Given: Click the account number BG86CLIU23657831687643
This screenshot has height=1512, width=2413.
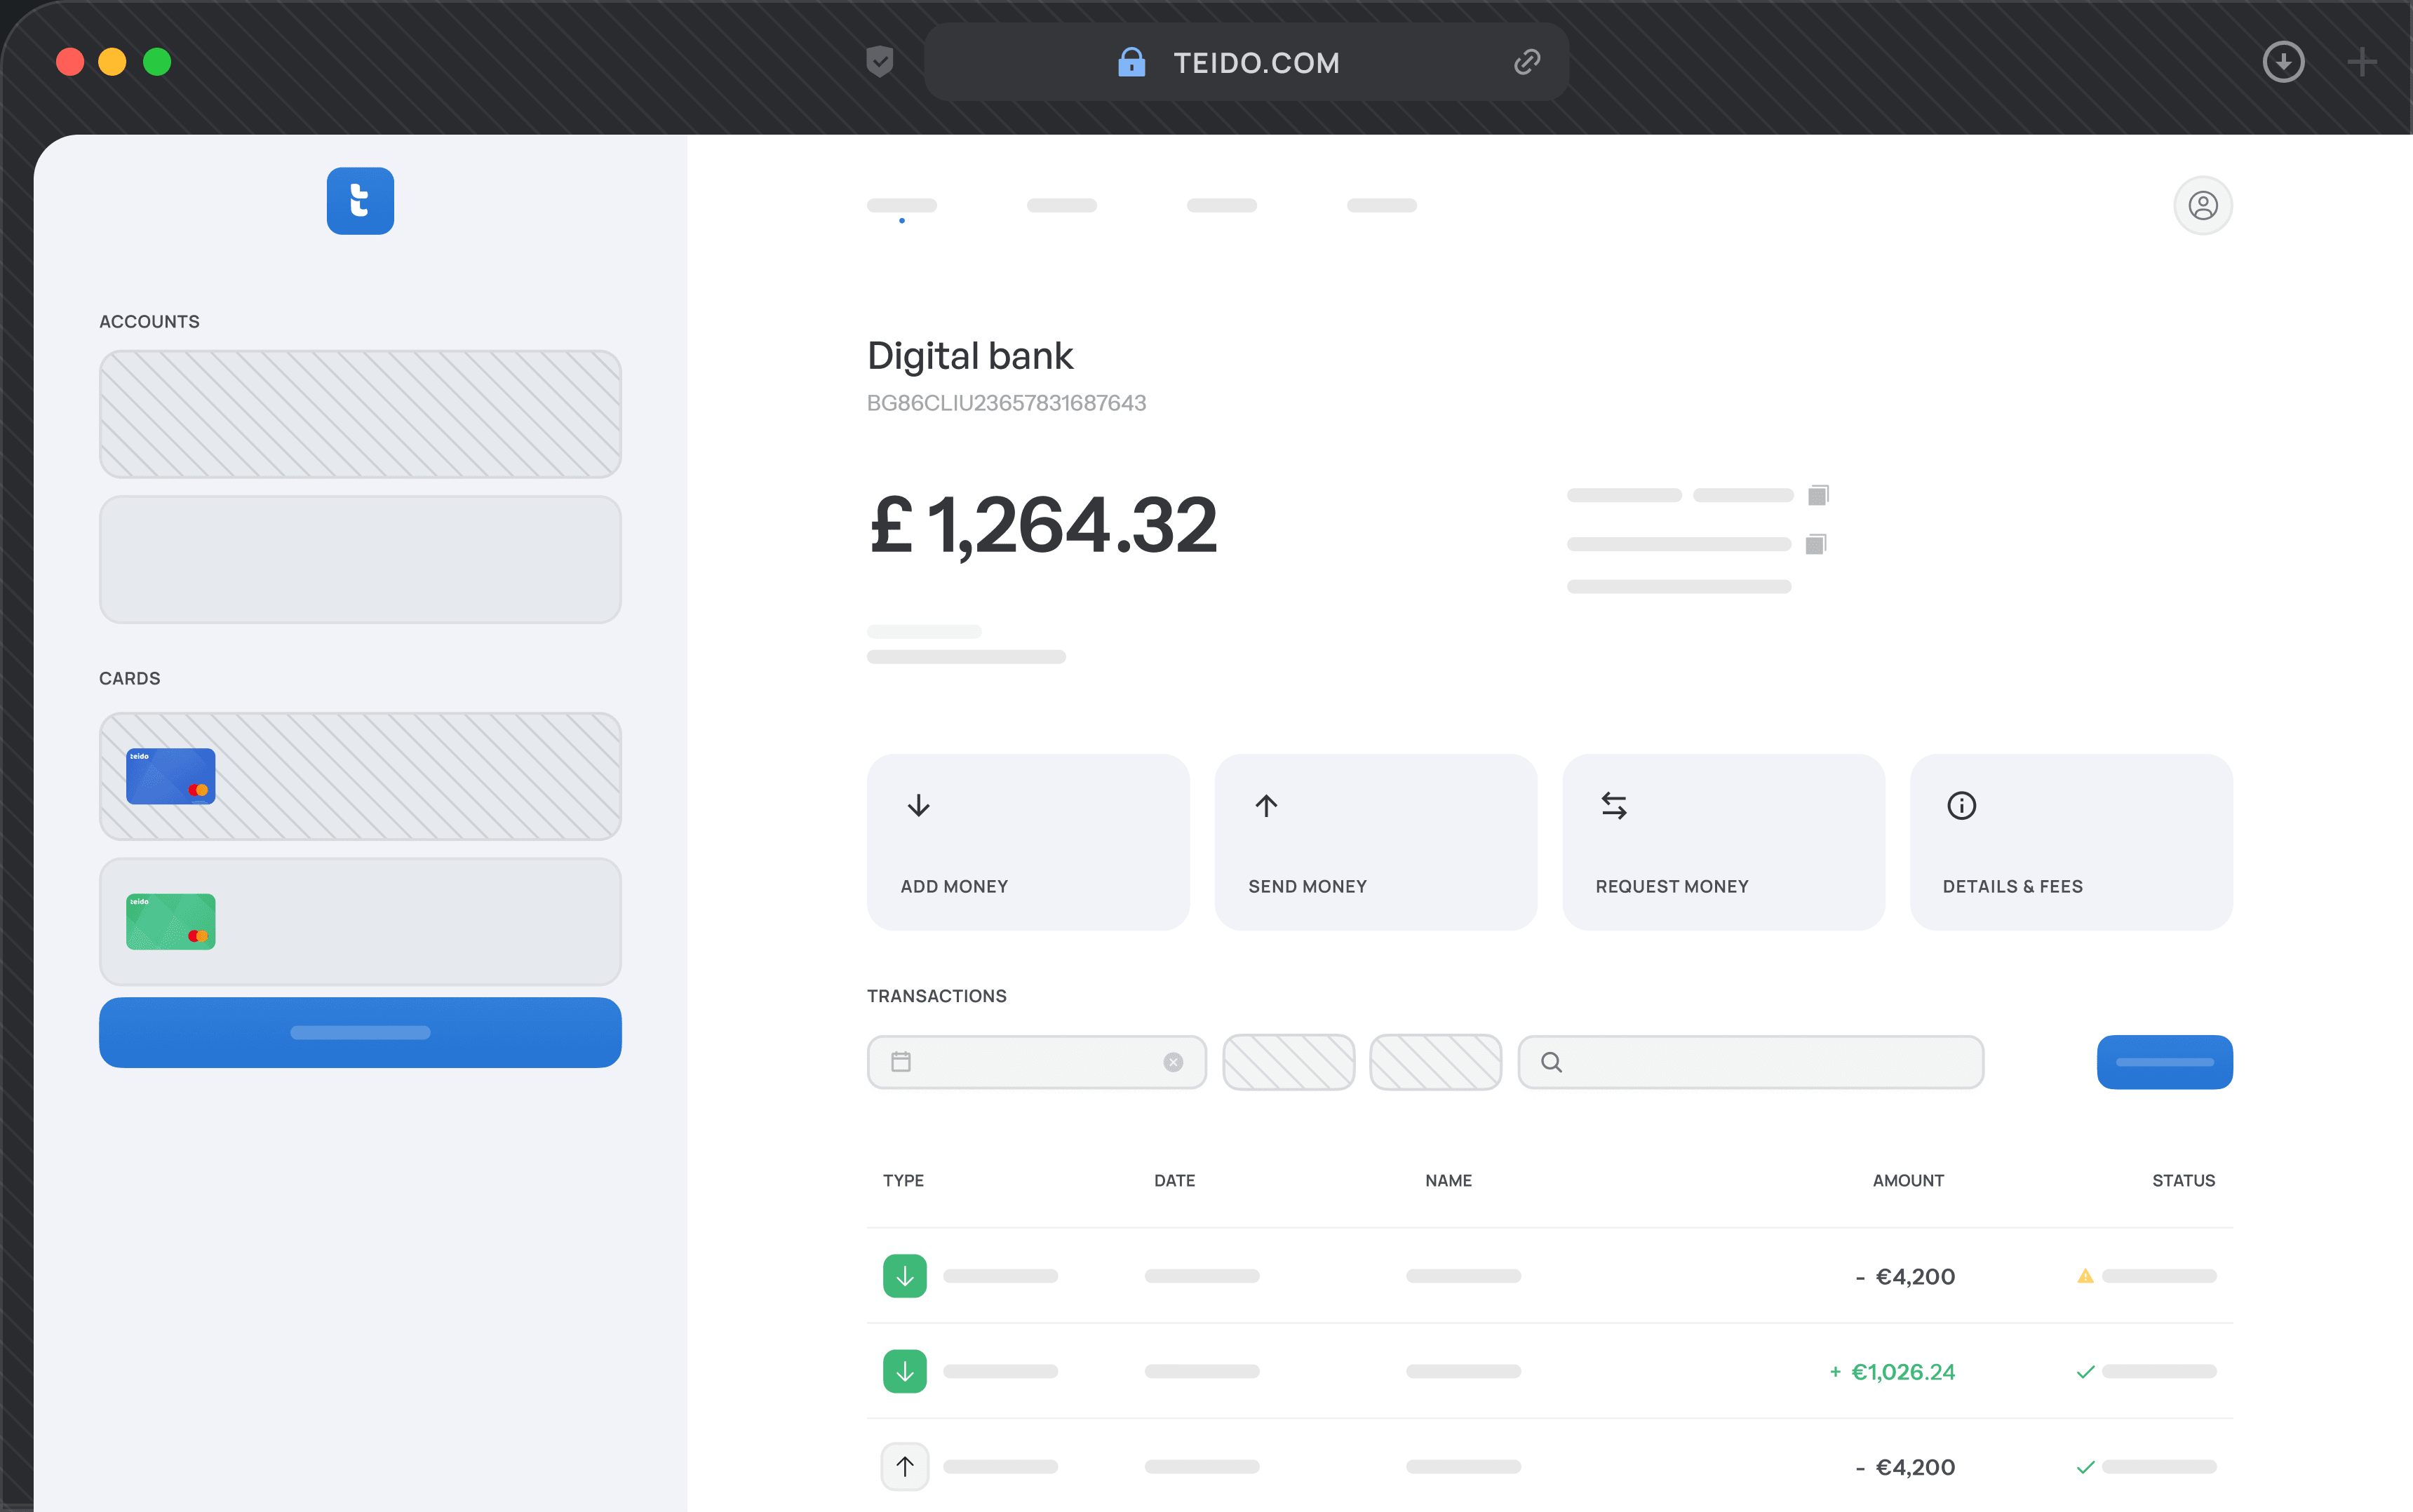Looking at the screenshot, I should tap(1006, 403).
